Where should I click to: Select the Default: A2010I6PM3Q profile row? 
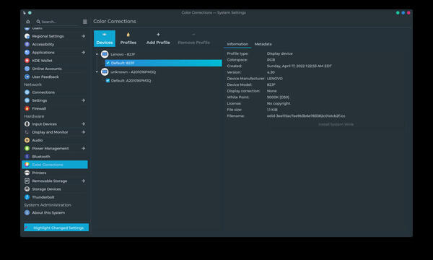pyautogui.click(x=163, y=81)
